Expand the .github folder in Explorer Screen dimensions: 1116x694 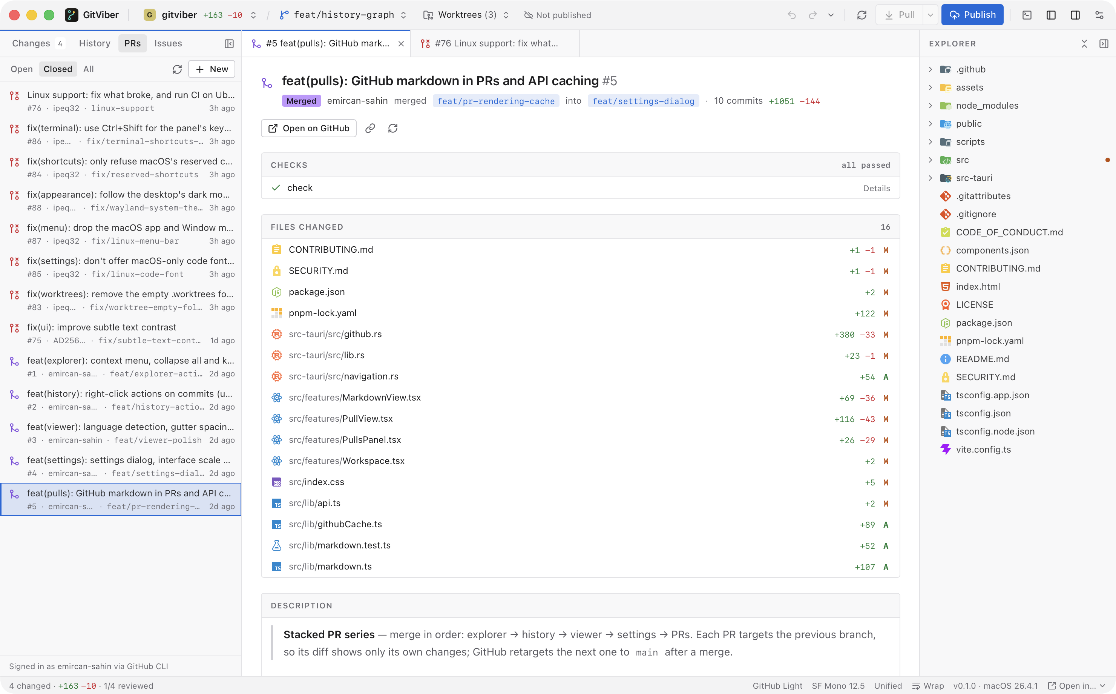click(930, 69)
